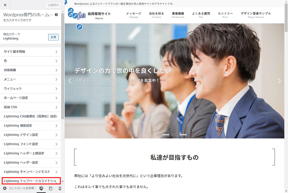The image size is (288, 193).
Task: Advance to the next slide with right arrow
Action: tap(279, 81)
